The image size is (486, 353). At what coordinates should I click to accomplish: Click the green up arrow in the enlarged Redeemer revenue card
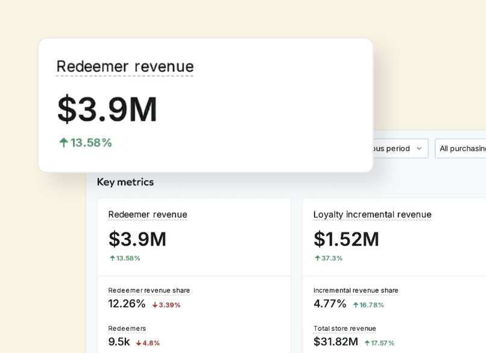point(63,143)
